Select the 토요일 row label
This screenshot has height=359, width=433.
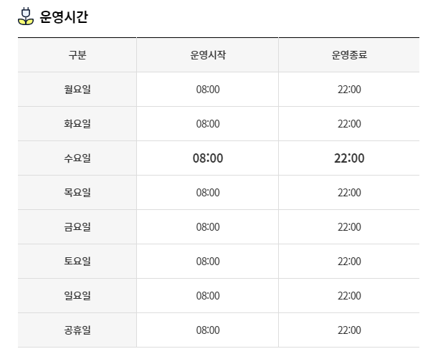(x=77, y=261)
